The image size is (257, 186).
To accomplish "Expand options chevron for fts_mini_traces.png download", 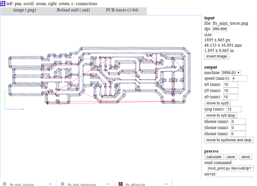I will pos(108,184).
